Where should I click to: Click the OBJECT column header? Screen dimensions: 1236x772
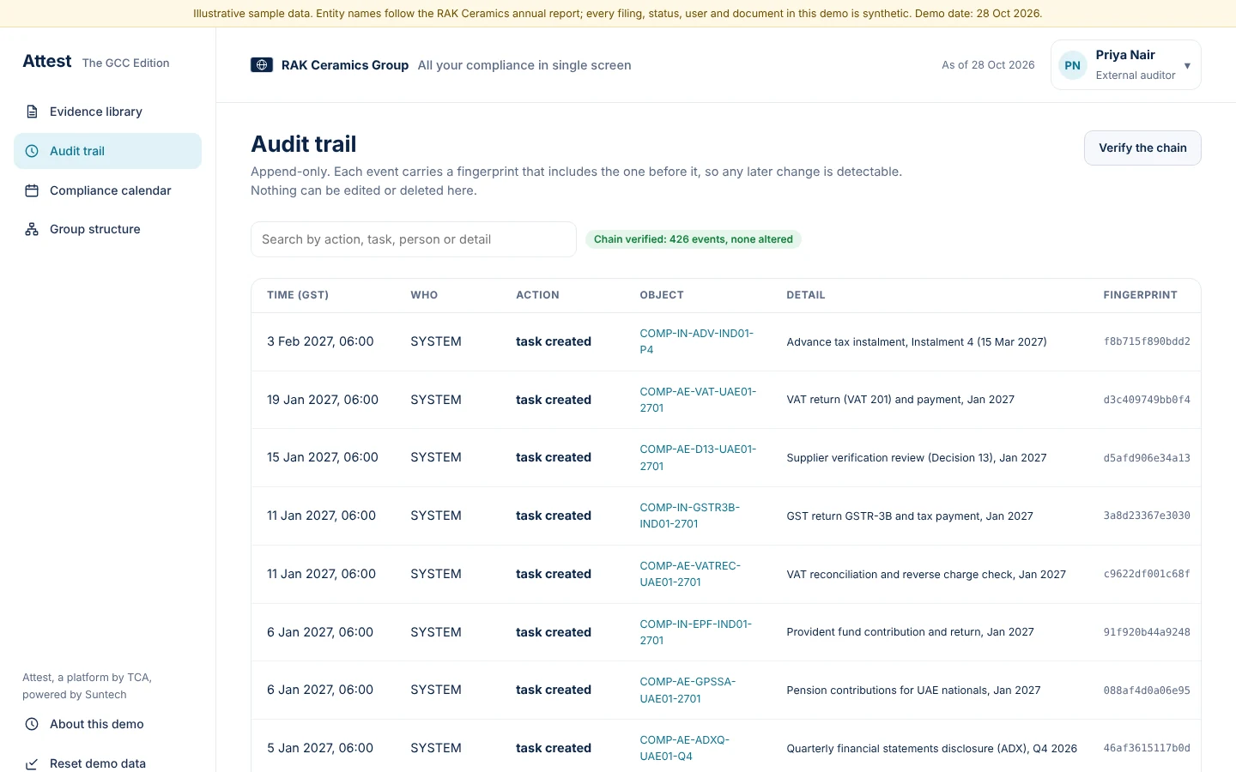pos(662,295)
